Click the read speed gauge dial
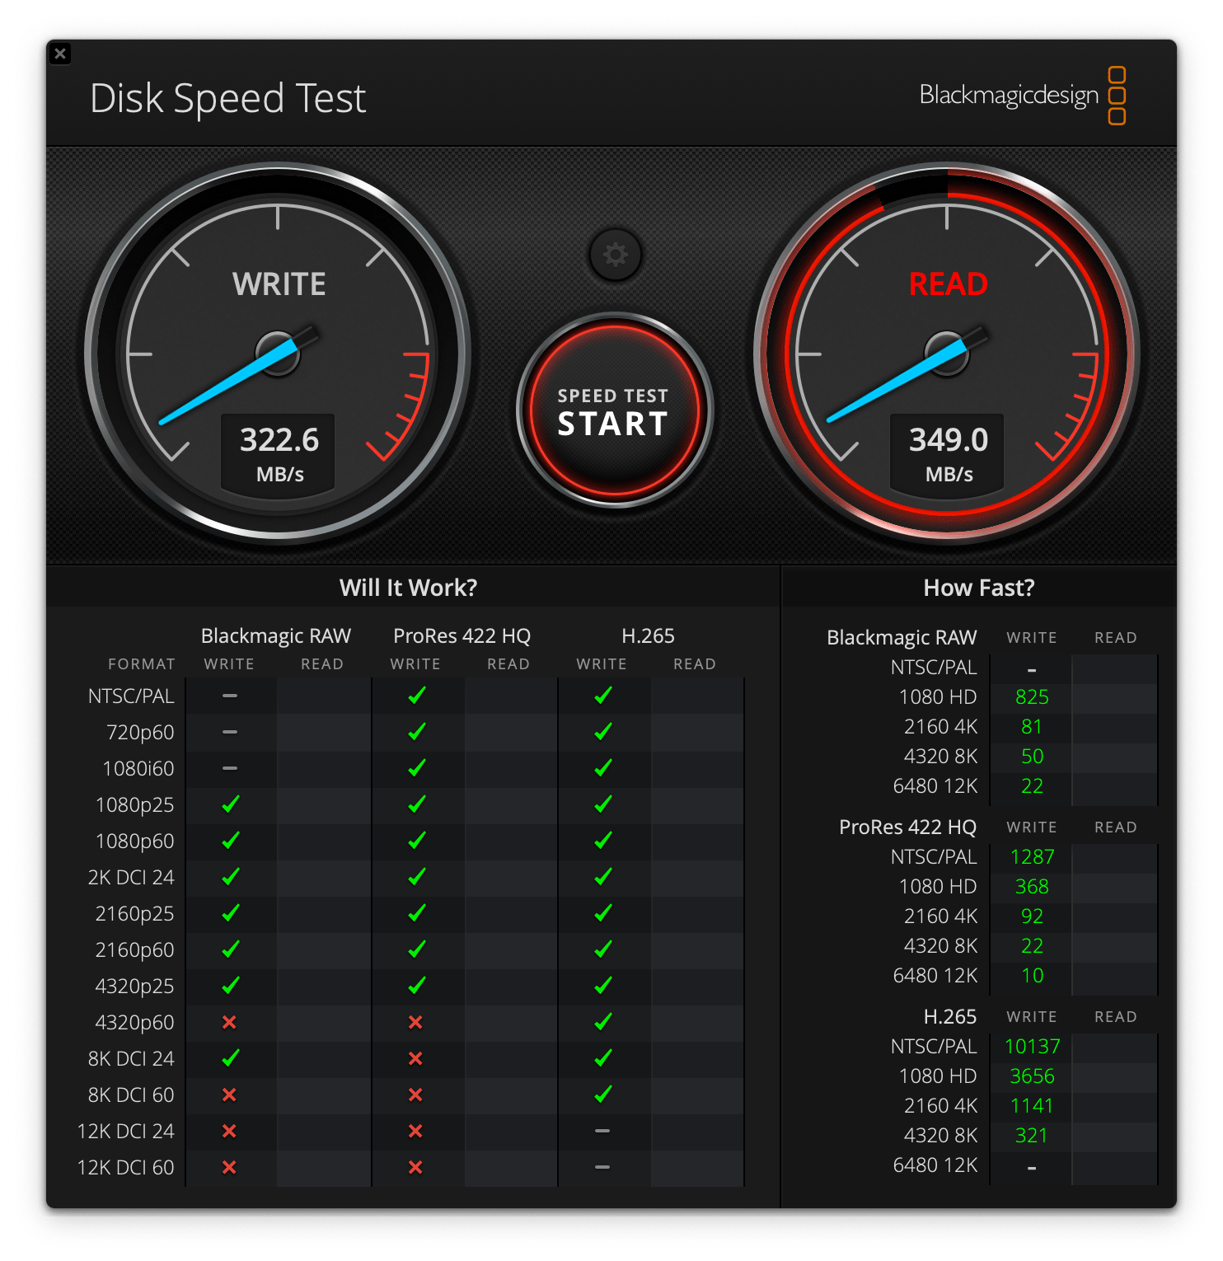 pyautogui.click(x=947, y=354)
